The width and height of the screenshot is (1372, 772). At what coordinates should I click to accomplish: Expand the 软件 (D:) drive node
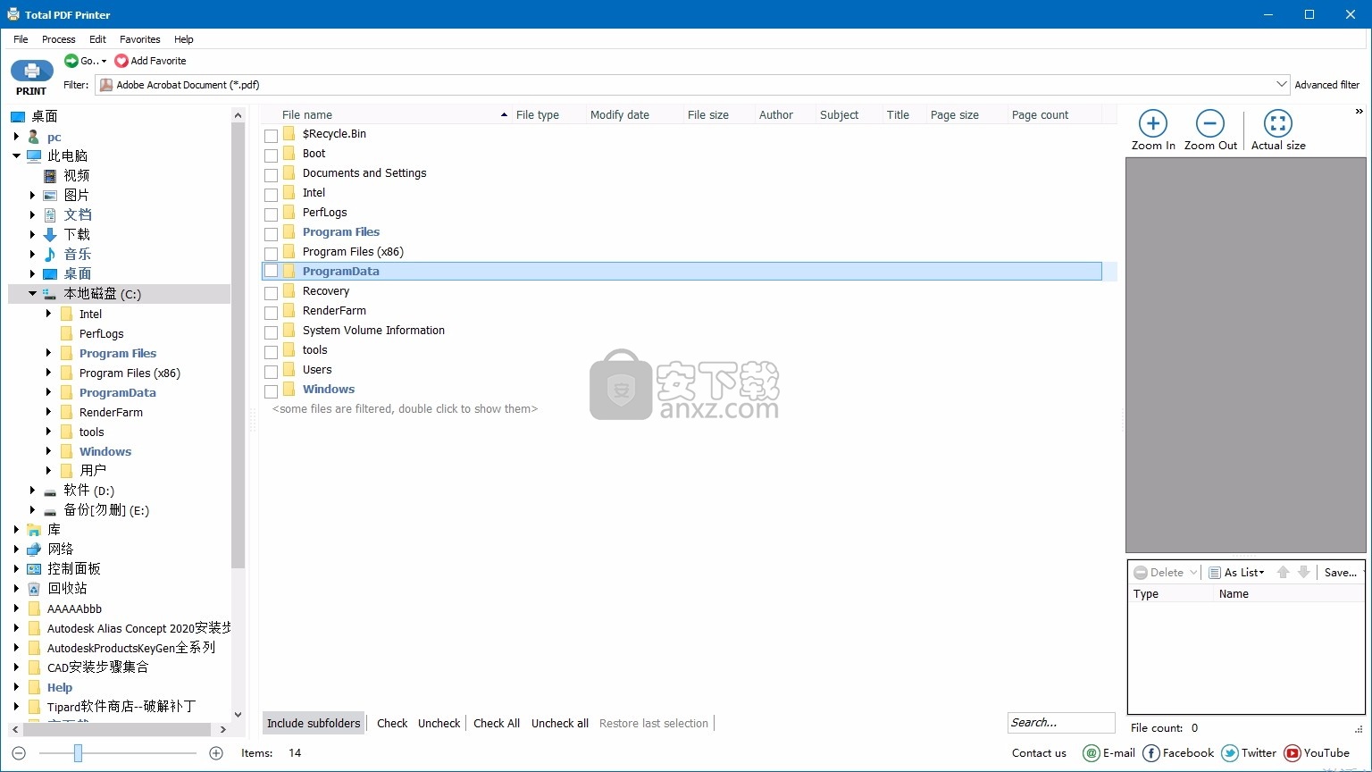[32, 491]
